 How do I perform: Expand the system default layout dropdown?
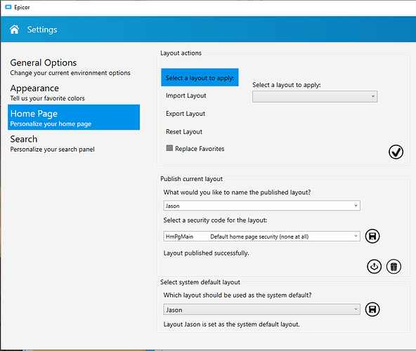(261, 310)
